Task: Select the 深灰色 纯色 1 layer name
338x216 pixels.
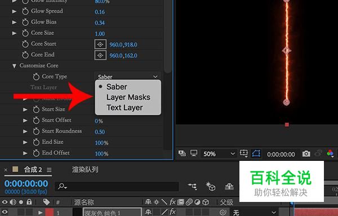Action: pyautogui.click(x=102, y=213)
